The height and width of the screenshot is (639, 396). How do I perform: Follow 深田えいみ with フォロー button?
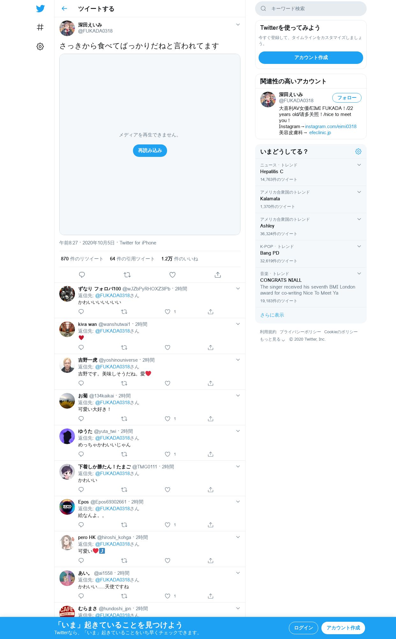(347, 98)
